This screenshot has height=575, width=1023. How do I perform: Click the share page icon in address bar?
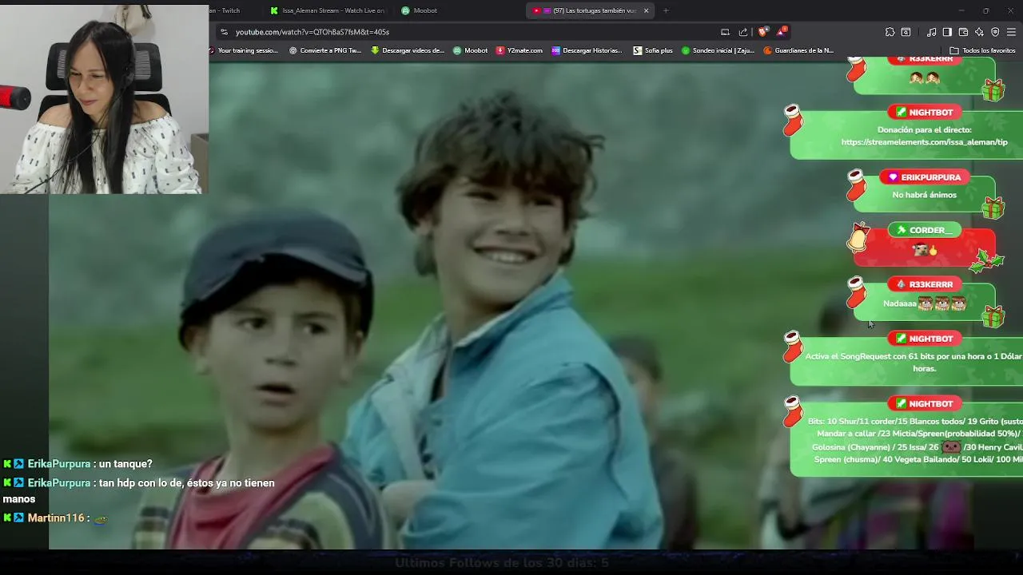click(743, 32)
